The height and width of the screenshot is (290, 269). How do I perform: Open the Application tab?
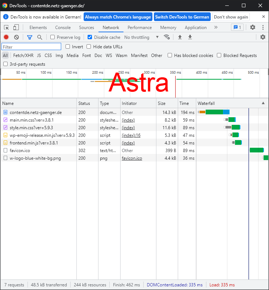196,28
